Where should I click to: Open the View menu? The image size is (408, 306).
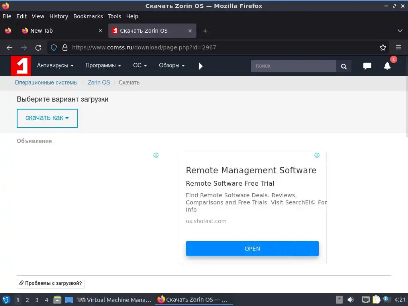pos(38,16)
